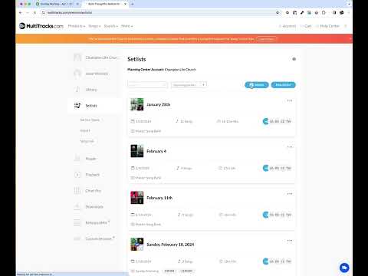Image resolution: width=368 pixels, height=276 pixels.
Task: Open the Chart Pro sidebar item
Action: 93,191
